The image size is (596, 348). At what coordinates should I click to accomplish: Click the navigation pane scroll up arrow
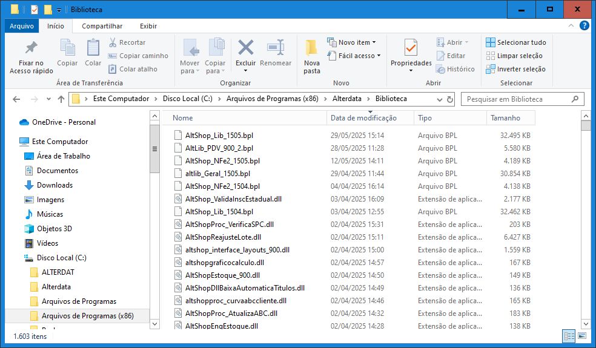click(x=154, y=116)
